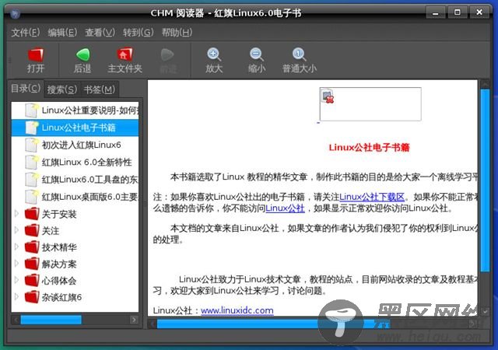Follow the Linux公社 link in second line
This screenshot has width=498, height=350.
point(285,208)
